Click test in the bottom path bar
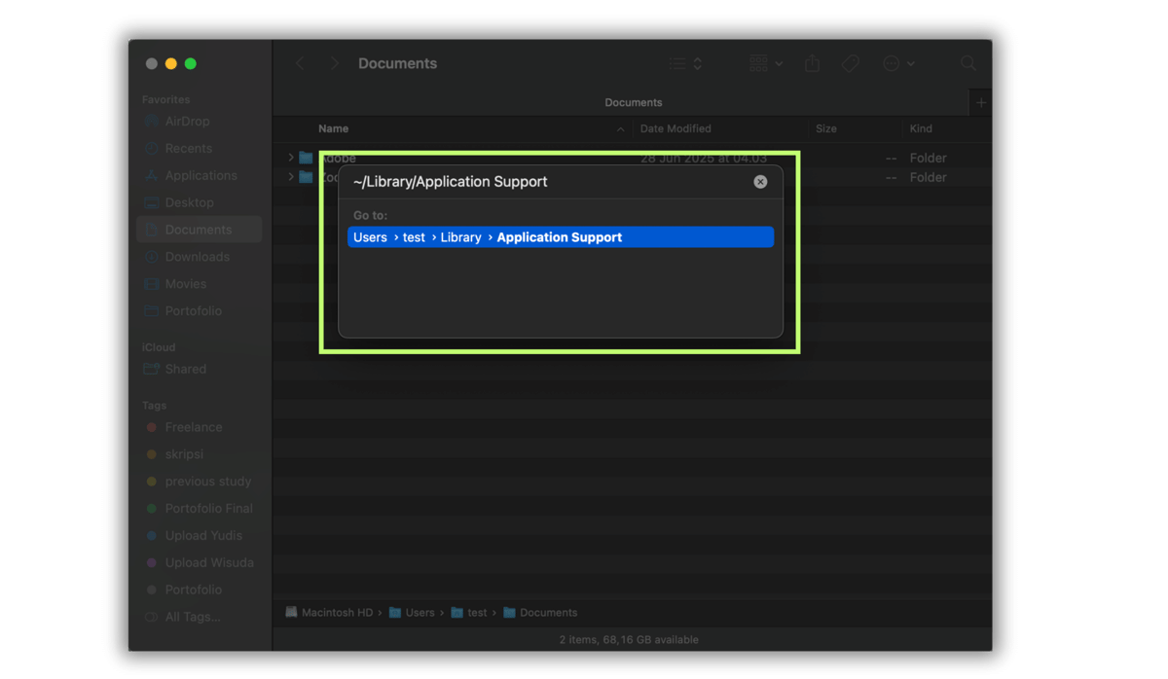The height and width of the screenshot is (679, 1168). click(469, 613)
